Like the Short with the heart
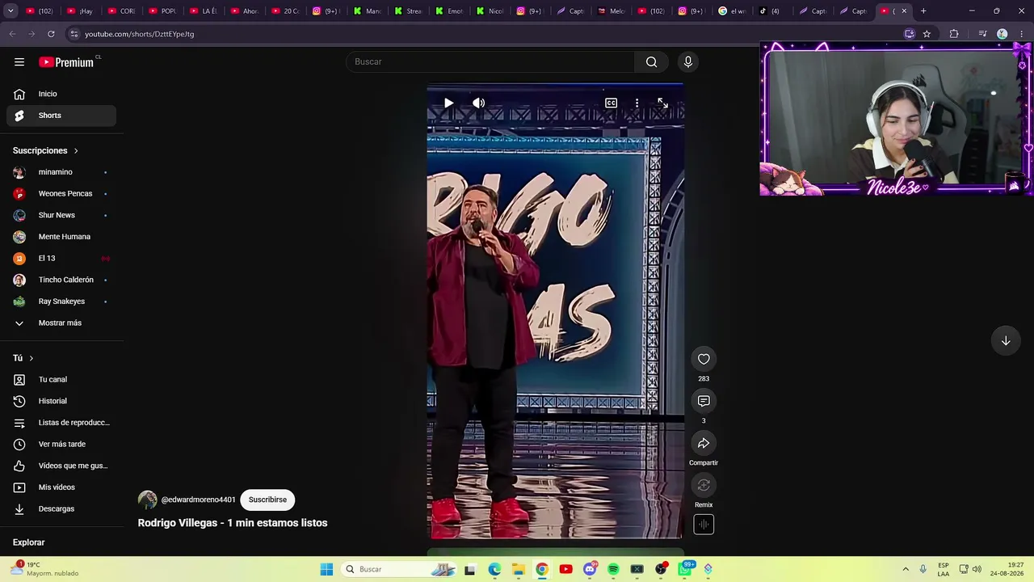This screenshot has width=1034, height=582. point(704,360)
